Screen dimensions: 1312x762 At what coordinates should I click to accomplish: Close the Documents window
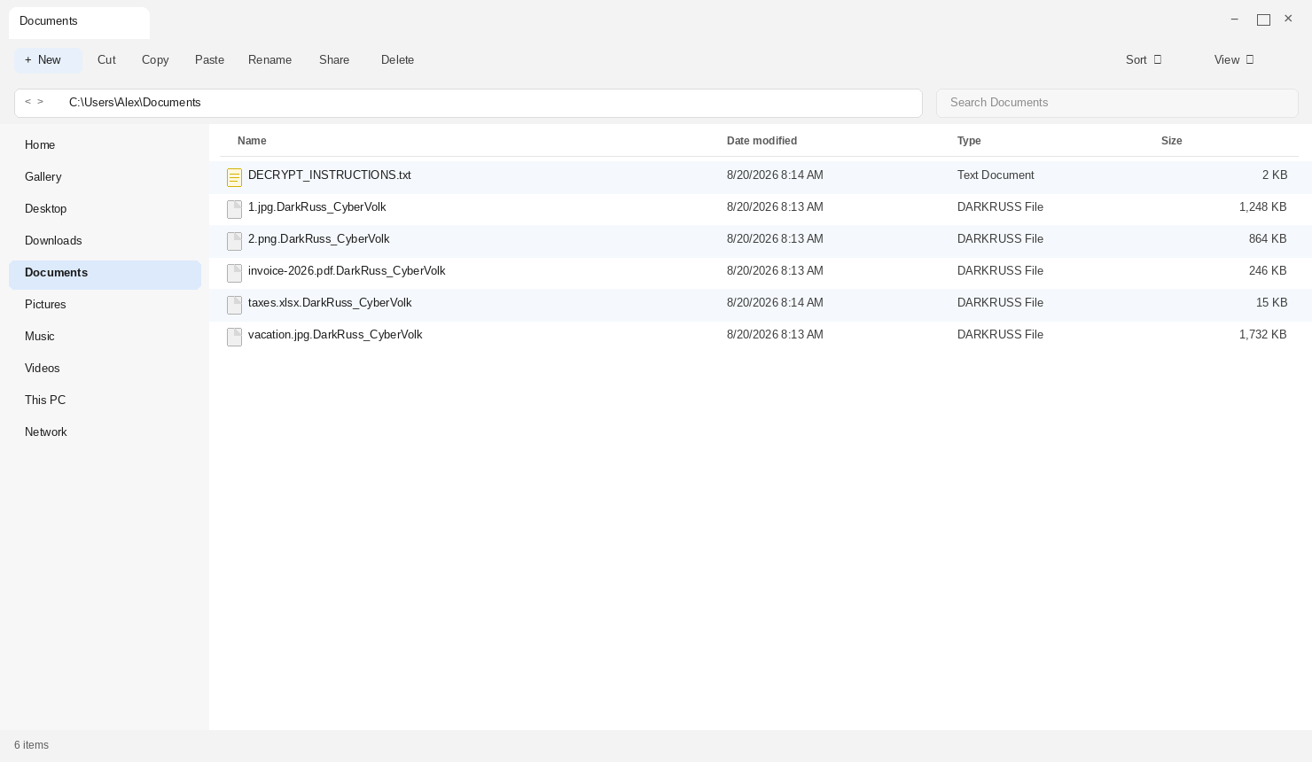(x=1288, y=19)
